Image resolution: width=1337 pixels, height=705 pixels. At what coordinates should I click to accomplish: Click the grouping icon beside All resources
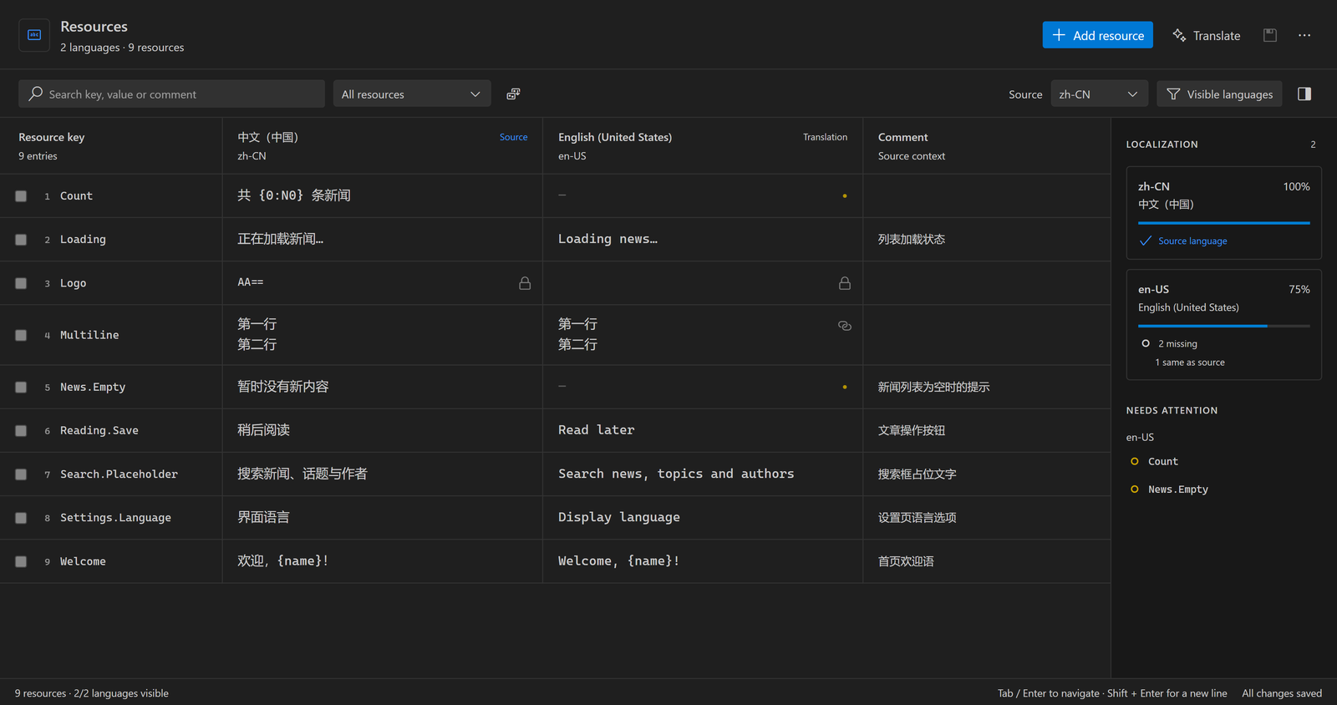[513, 94]
